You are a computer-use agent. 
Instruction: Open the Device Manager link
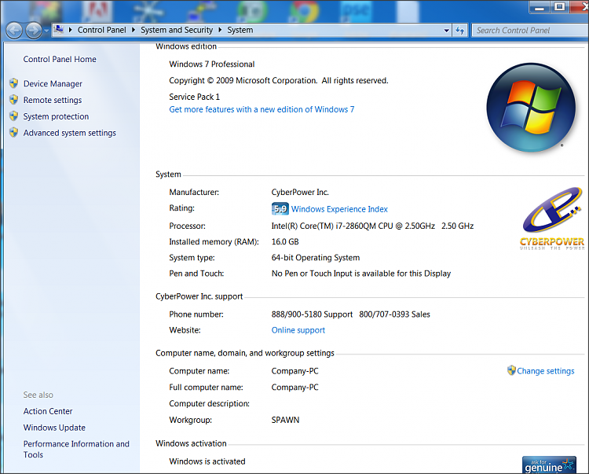53,83
